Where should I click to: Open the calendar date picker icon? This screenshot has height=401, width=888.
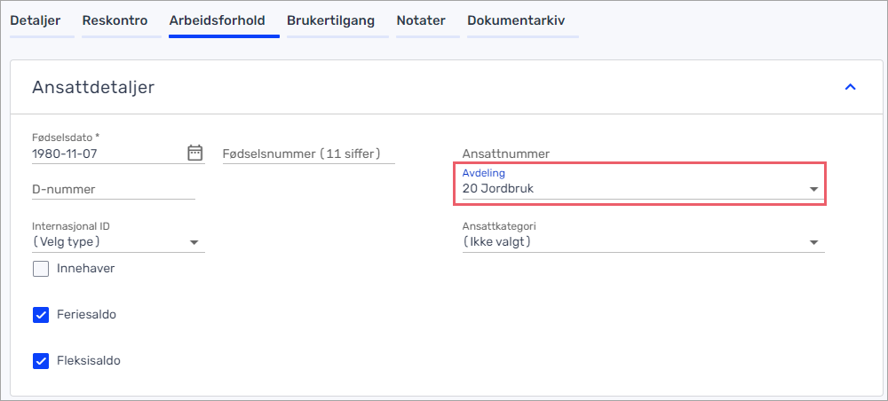pos(195,153)
